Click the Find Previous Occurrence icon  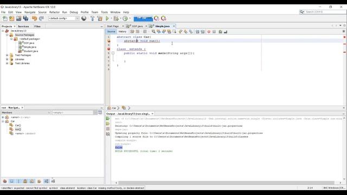(x=159, y=31)
